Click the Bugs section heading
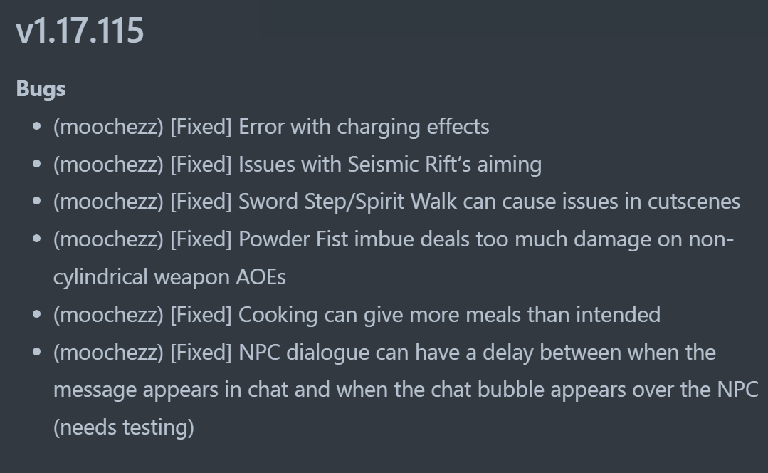 [41, 89]
